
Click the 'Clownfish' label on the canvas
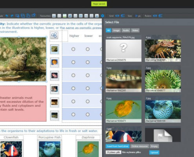pyautogui.click(x=11, y=137)
